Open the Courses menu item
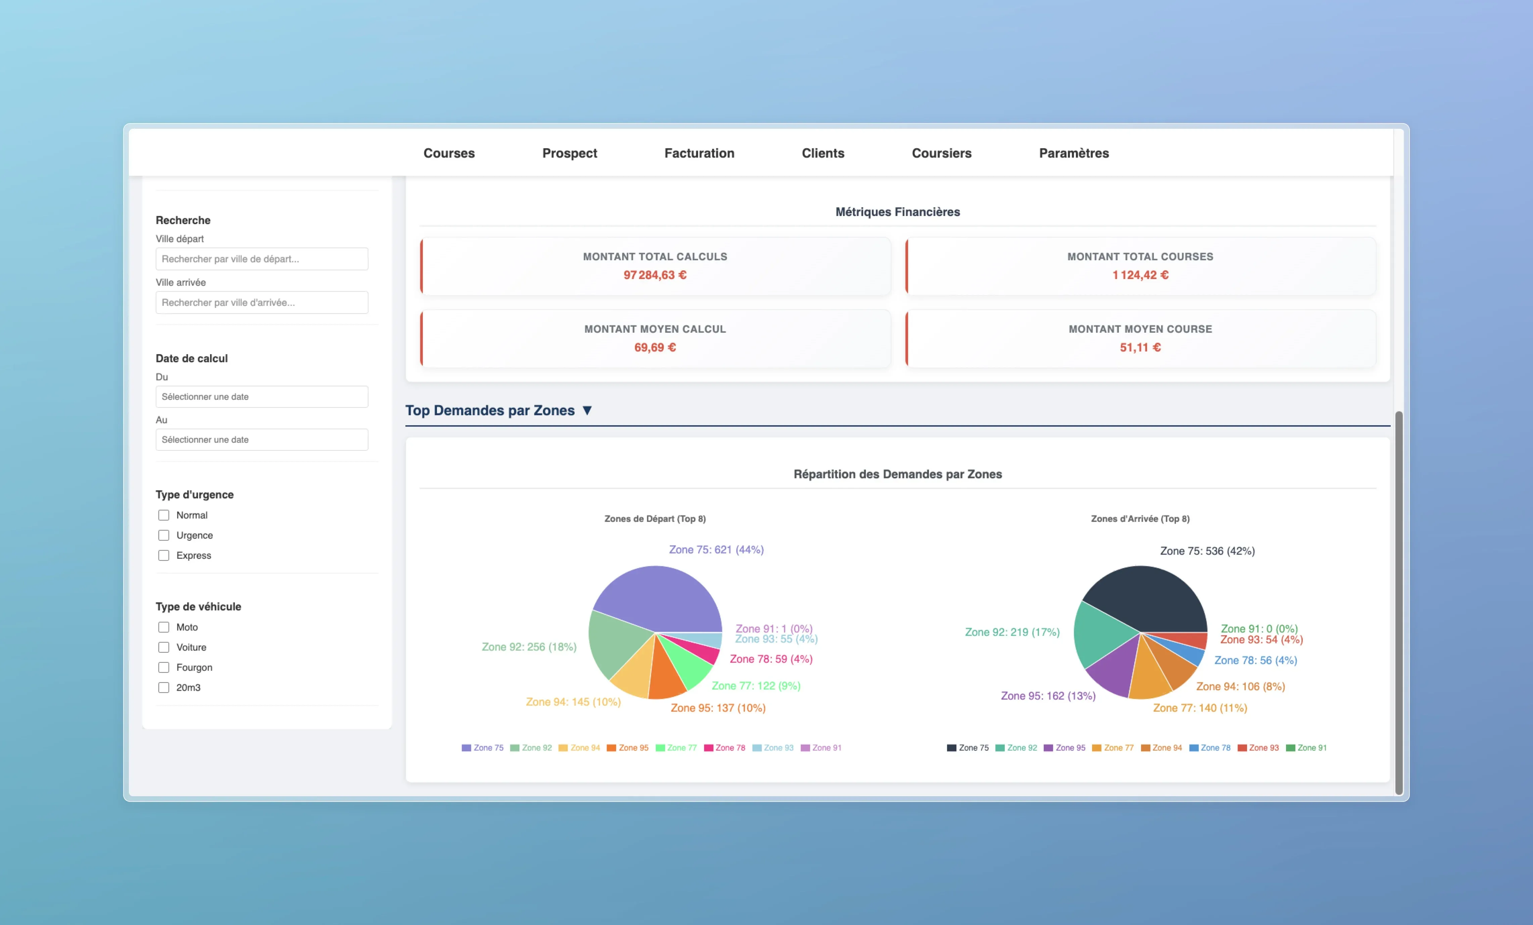The image size is (1533, 925). tap(449, 153)
